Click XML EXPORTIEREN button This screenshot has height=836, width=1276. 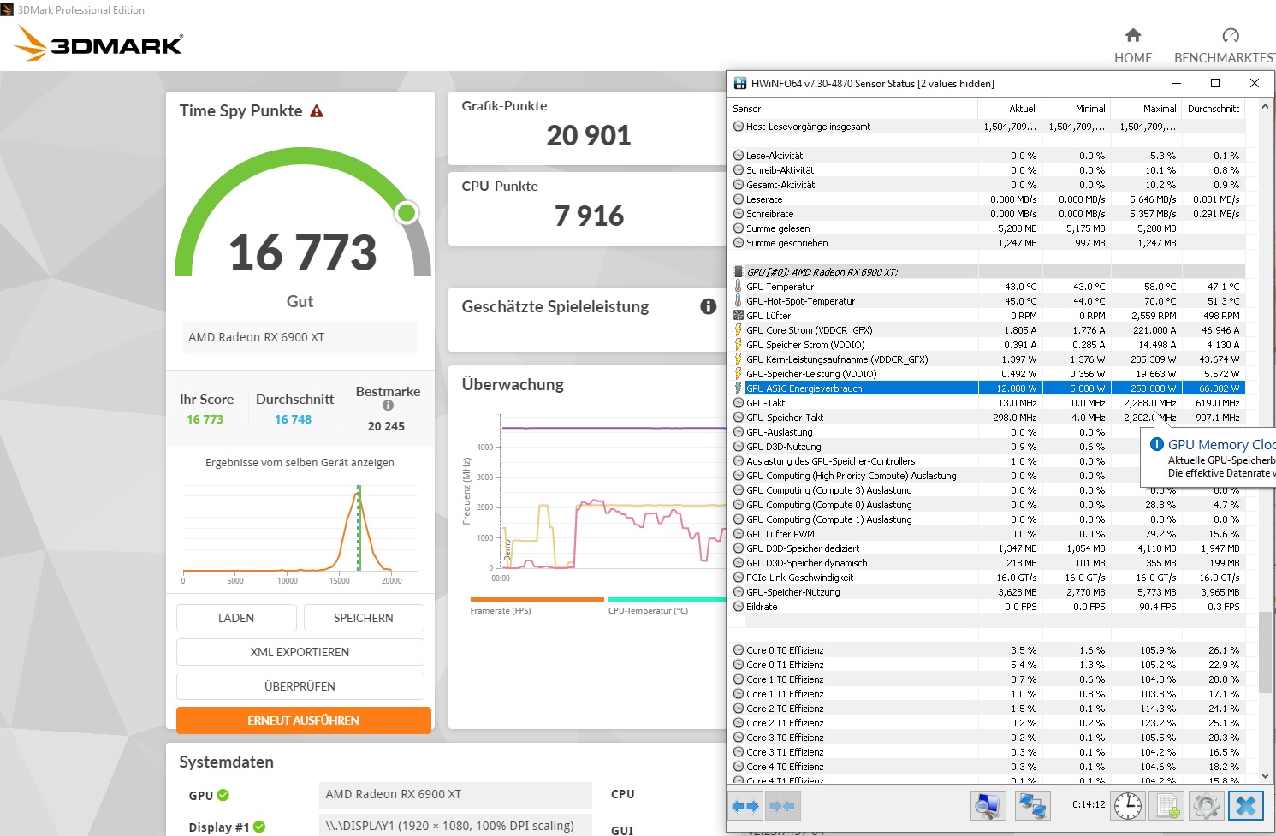[300, 652]
